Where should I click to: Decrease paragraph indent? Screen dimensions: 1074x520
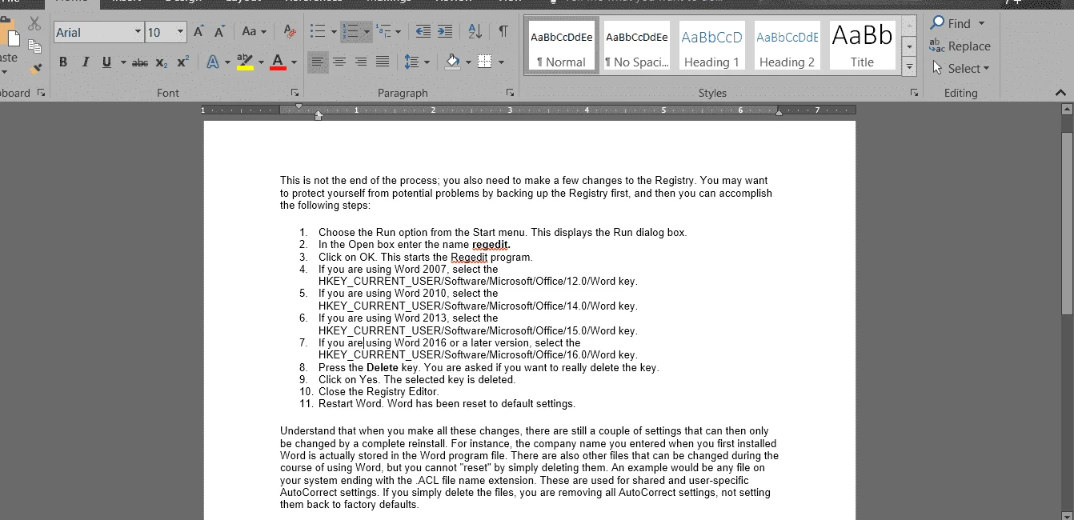coord(423,32)
